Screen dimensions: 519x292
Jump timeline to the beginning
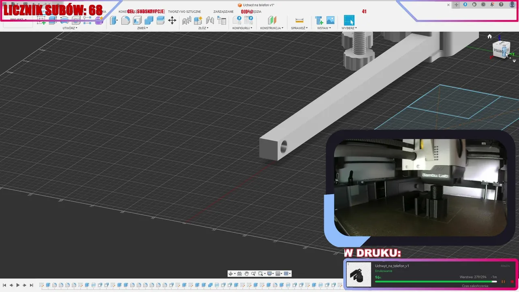point(4,286)
